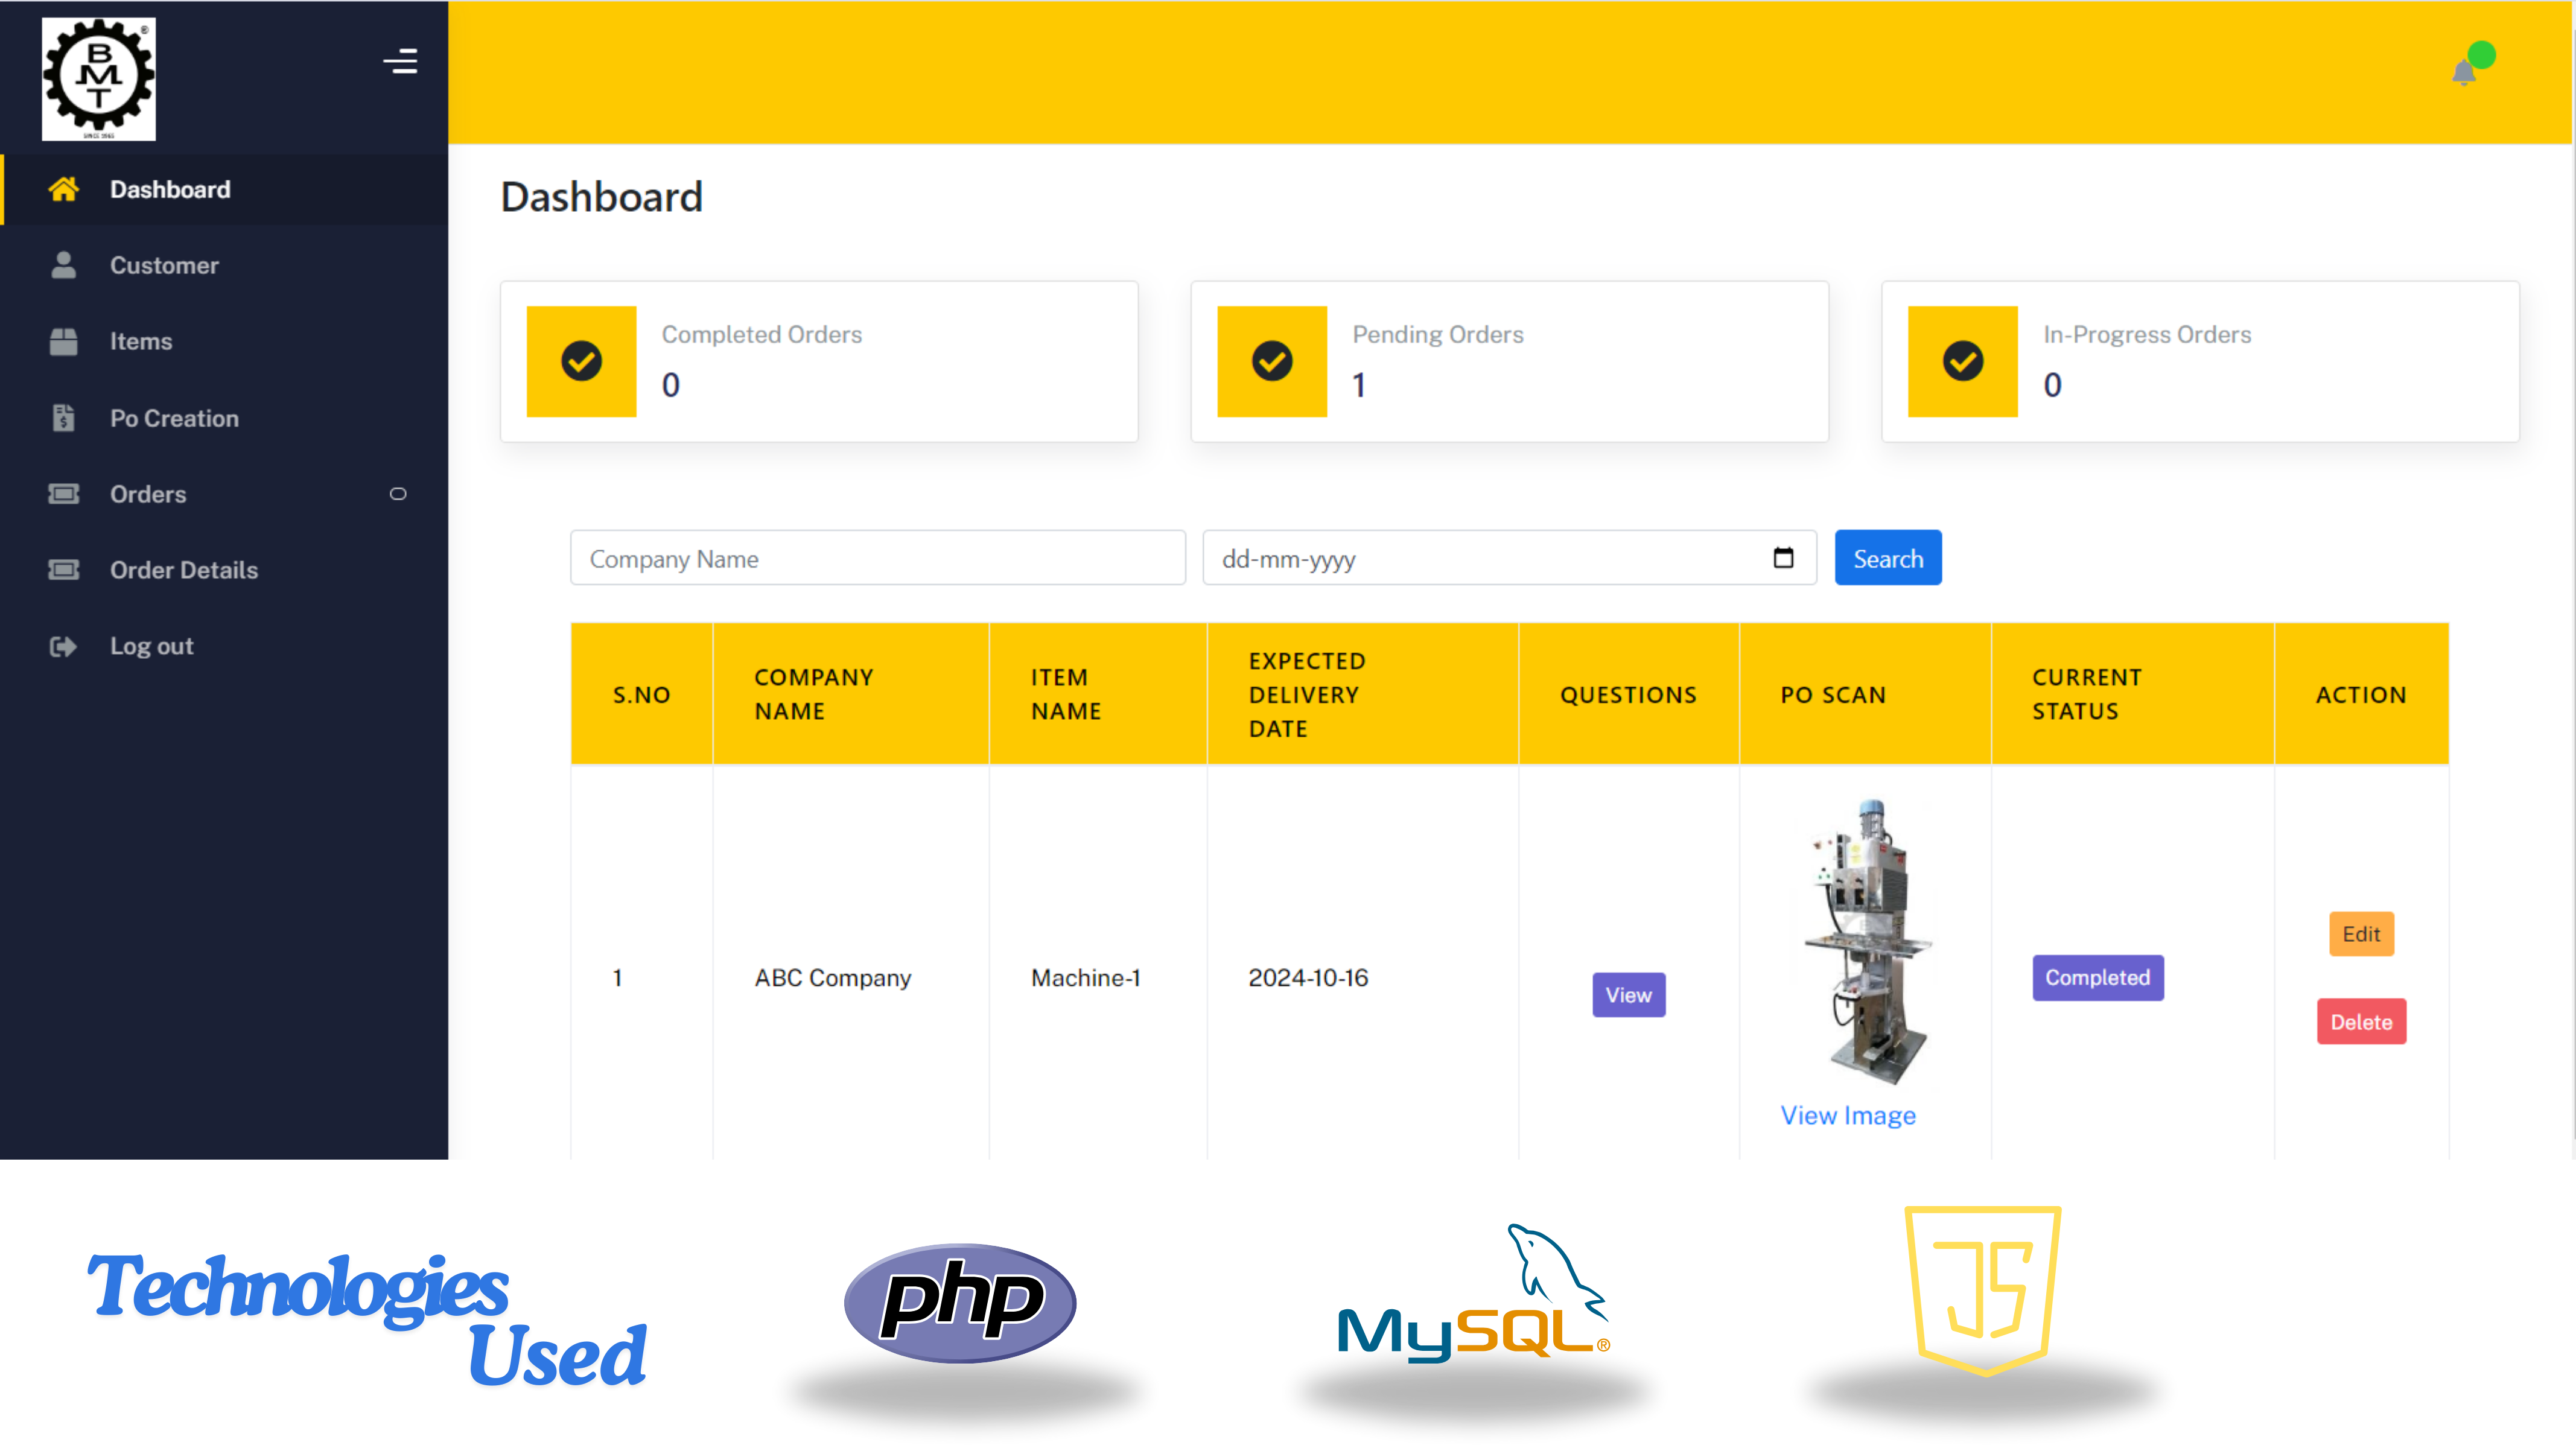Click the Pending Orders checkmark icon
The width and height of the screenshot is (2576, 1448).
point(1271,361)
